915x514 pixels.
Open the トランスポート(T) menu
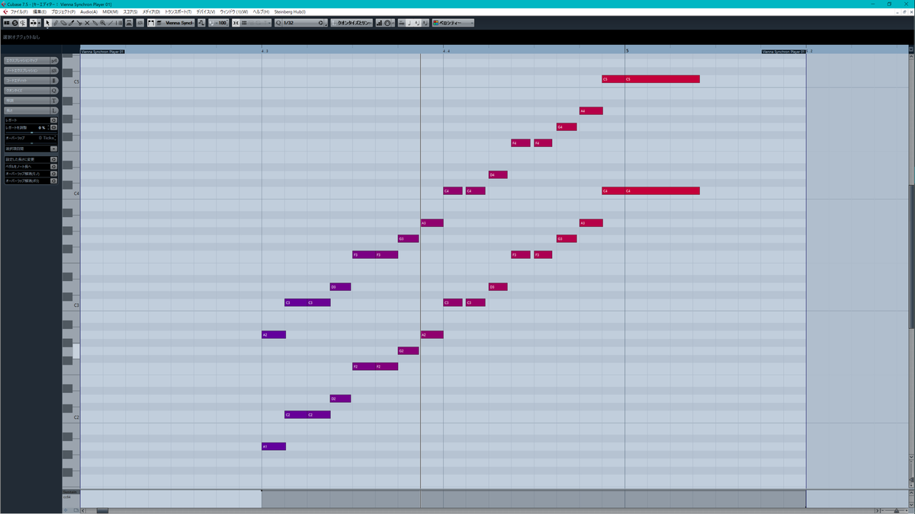[x=178, y=12]
